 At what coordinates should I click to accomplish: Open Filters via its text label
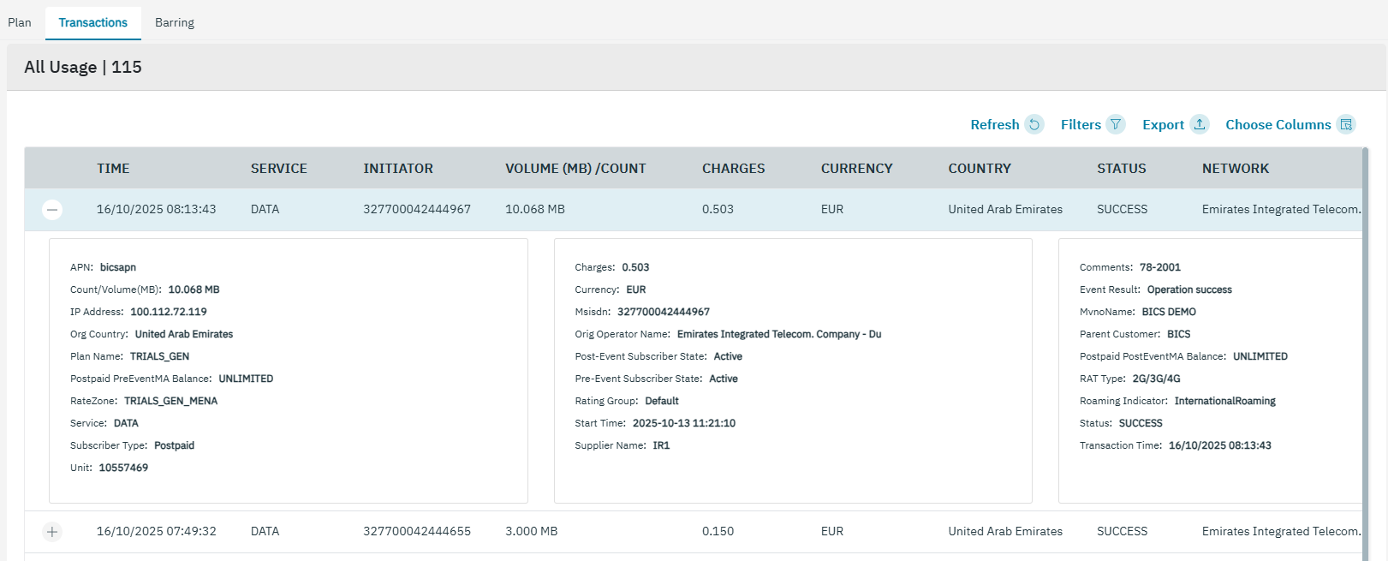point(1081,125)
